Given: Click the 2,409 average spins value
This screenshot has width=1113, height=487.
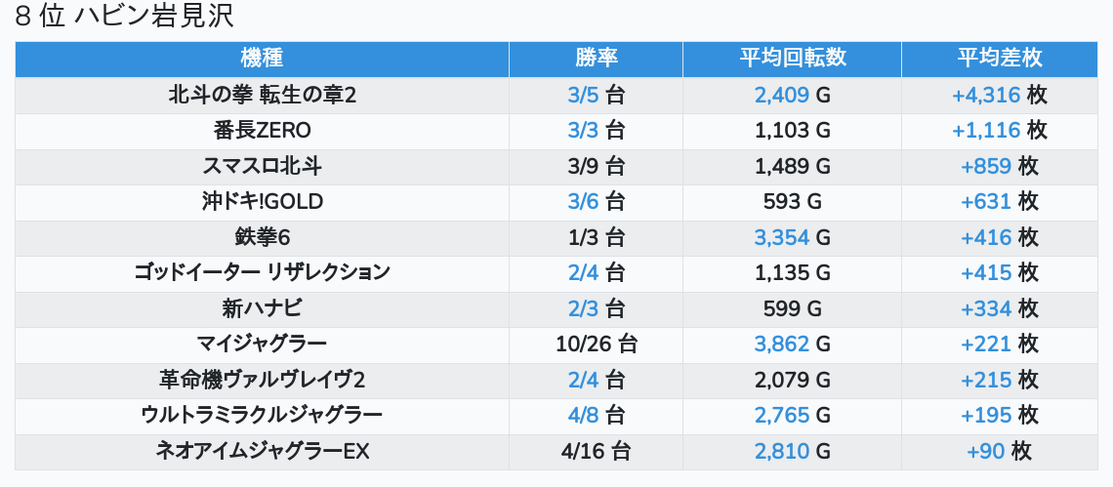Looking at the screenshot, I should point(781,95).
